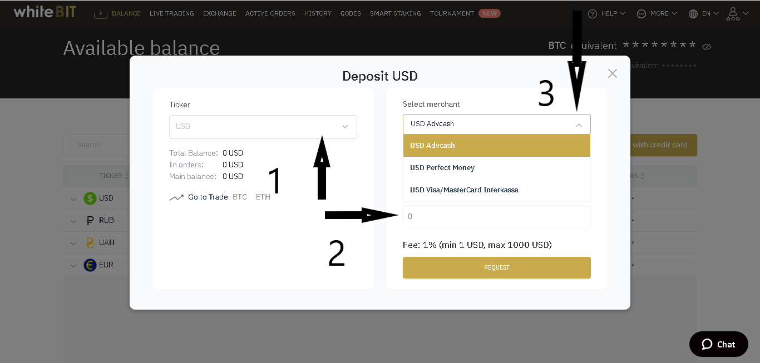
Task: Click the language globe icon
Action: (x=693, y=14)
